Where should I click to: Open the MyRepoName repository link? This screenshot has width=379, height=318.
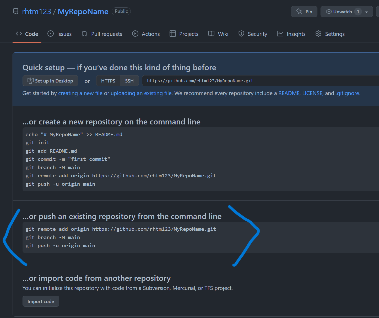tap(83, 12)
